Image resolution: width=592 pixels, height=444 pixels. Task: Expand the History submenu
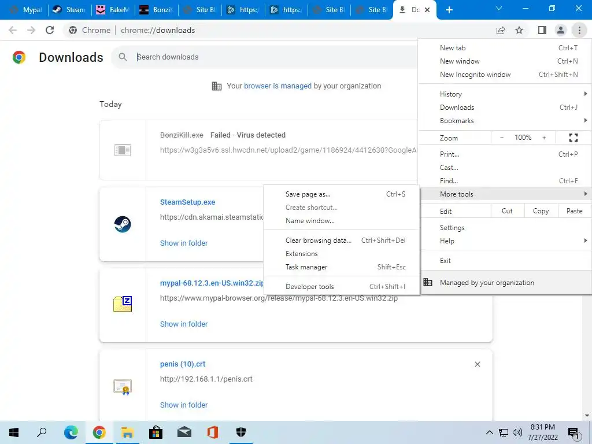(x=505, y=94)
